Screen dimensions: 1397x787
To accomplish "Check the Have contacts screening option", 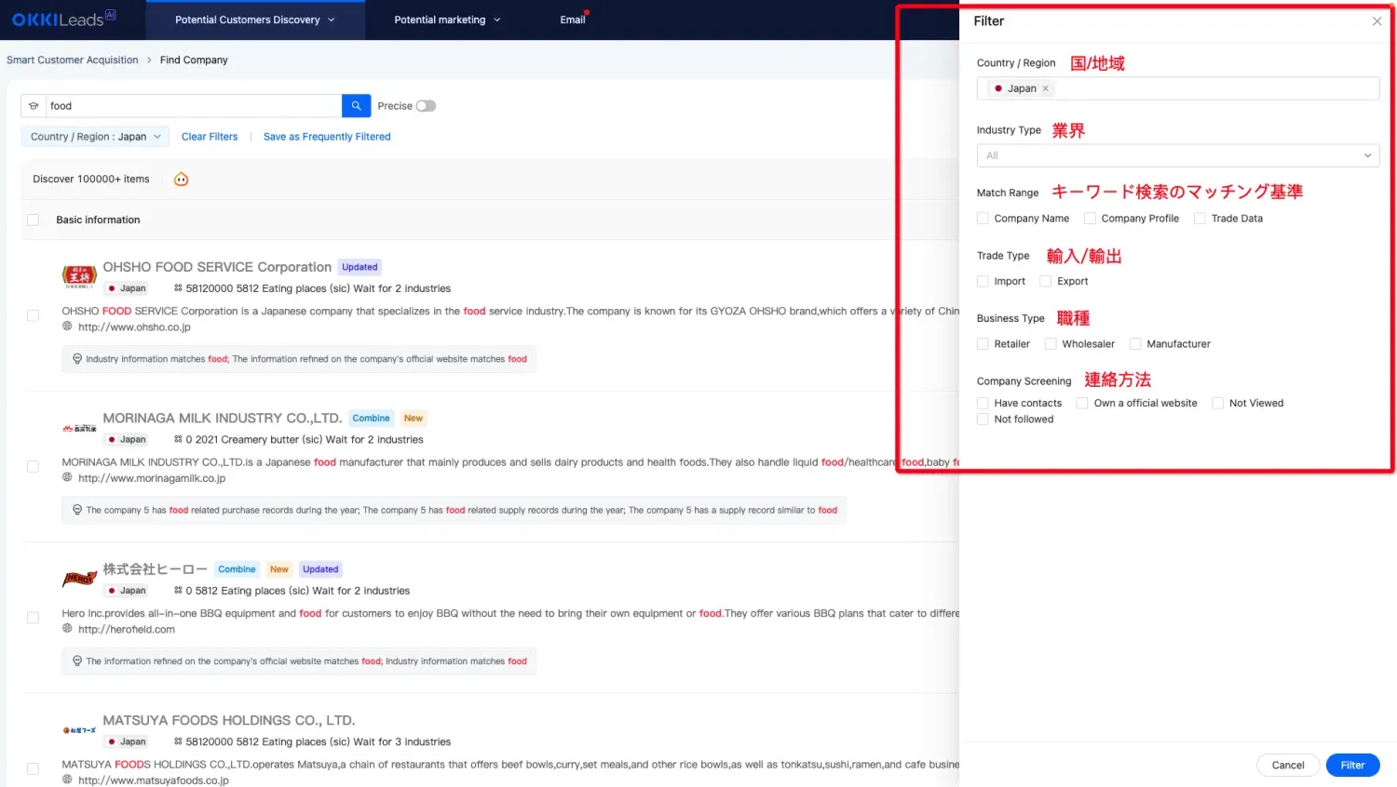I will click(x=983, y=403).
